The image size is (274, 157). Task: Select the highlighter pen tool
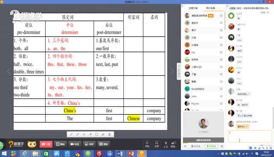78,134
